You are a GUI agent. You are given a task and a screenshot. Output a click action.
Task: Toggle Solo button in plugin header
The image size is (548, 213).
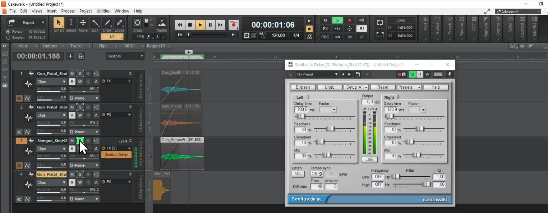tap(413, 74)
